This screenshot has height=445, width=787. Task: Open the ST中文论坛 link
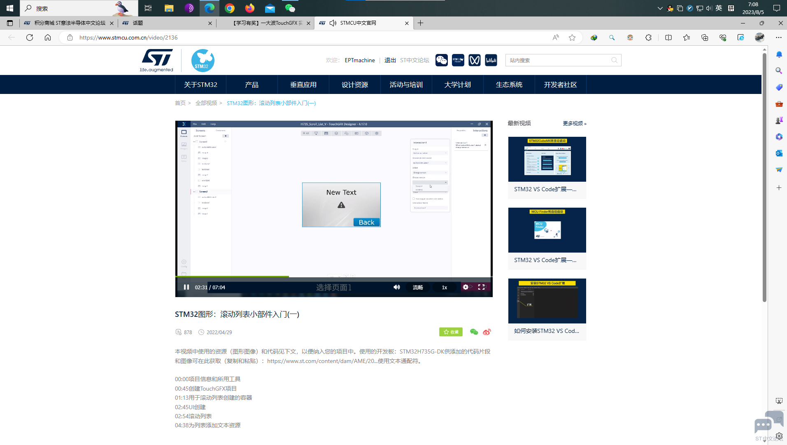pyautogui.click(x=414, y=60)
